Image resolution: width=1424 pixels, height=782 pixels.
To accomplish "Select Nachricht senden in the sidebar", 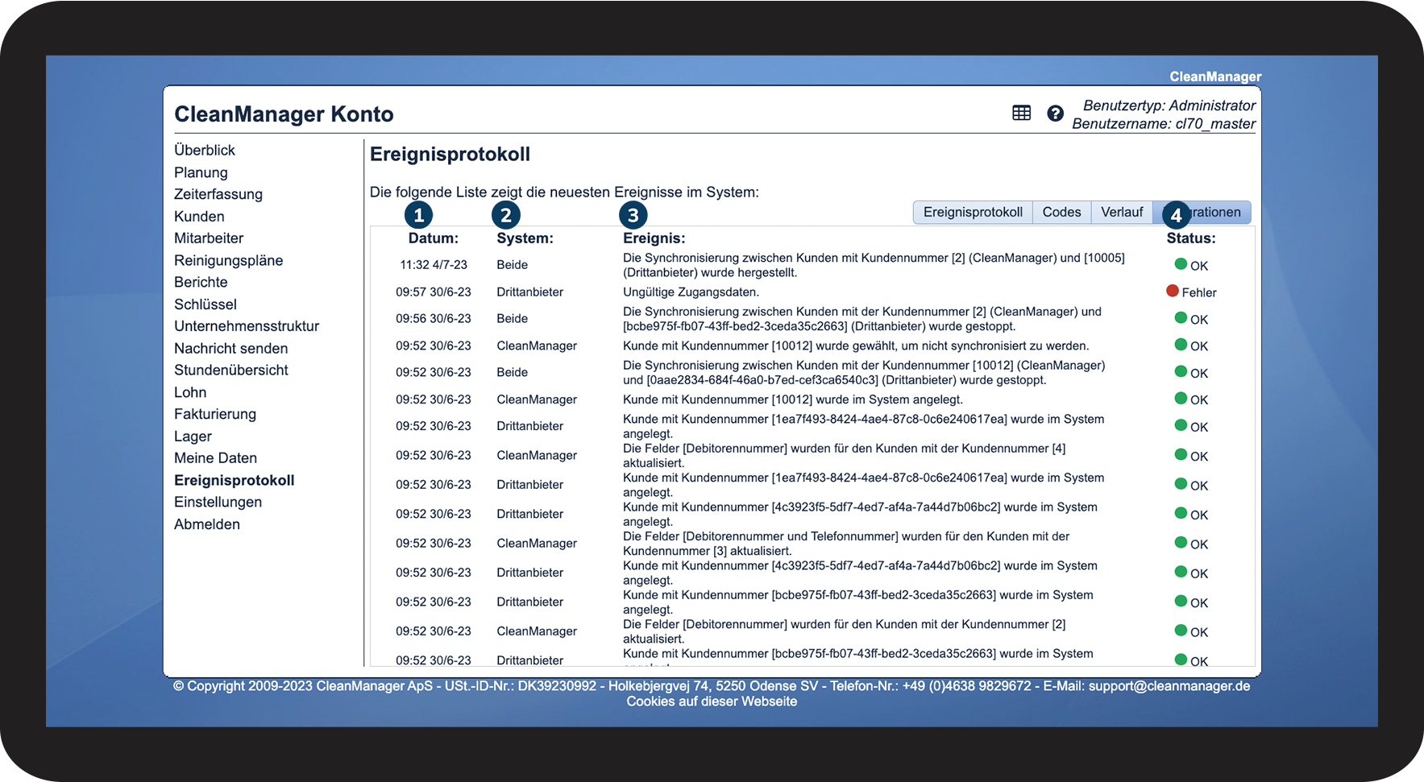I will (231, 348).
